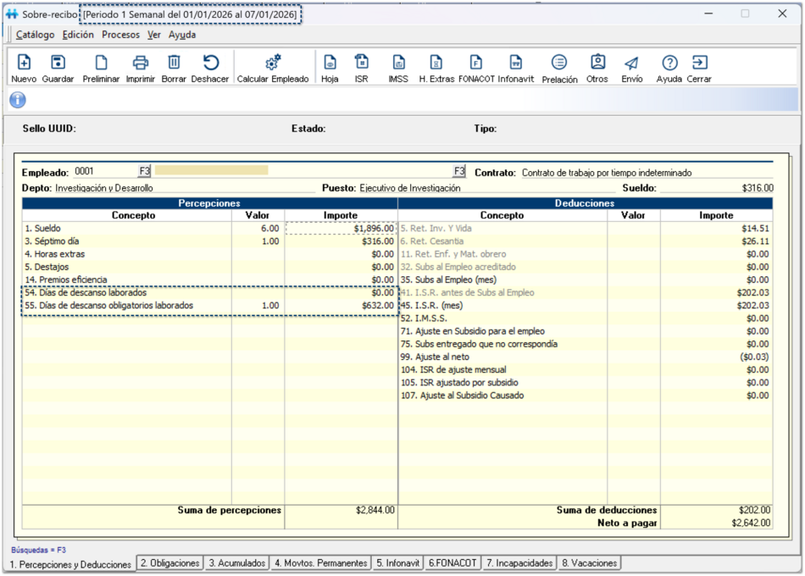Click the Nuevo toolbar icon
The image size is (805, 576).
(24, 63)
